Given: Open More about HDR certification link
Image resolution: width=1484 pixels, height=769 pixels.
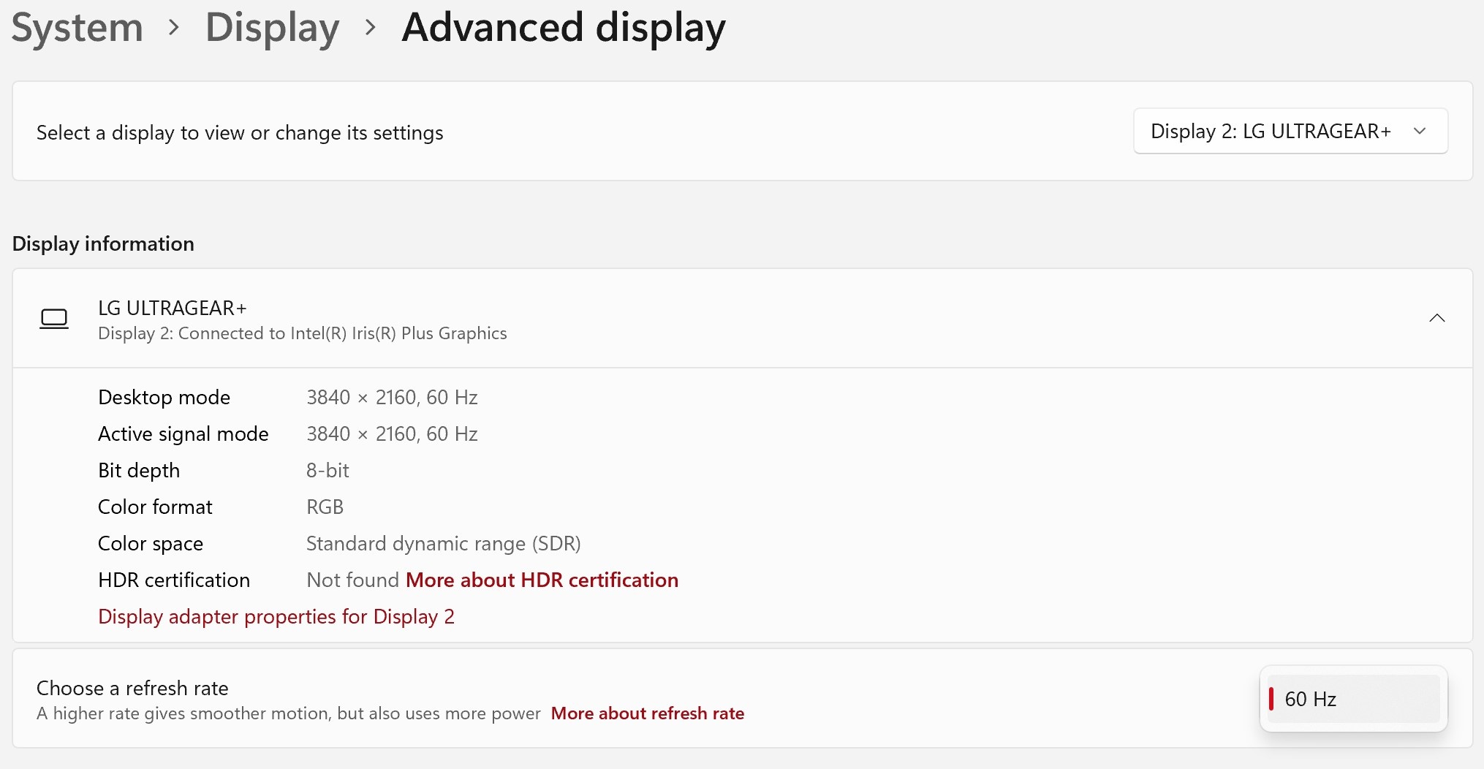Looking at the screenshot, I should pyautogui.click(x=542, y=580).
